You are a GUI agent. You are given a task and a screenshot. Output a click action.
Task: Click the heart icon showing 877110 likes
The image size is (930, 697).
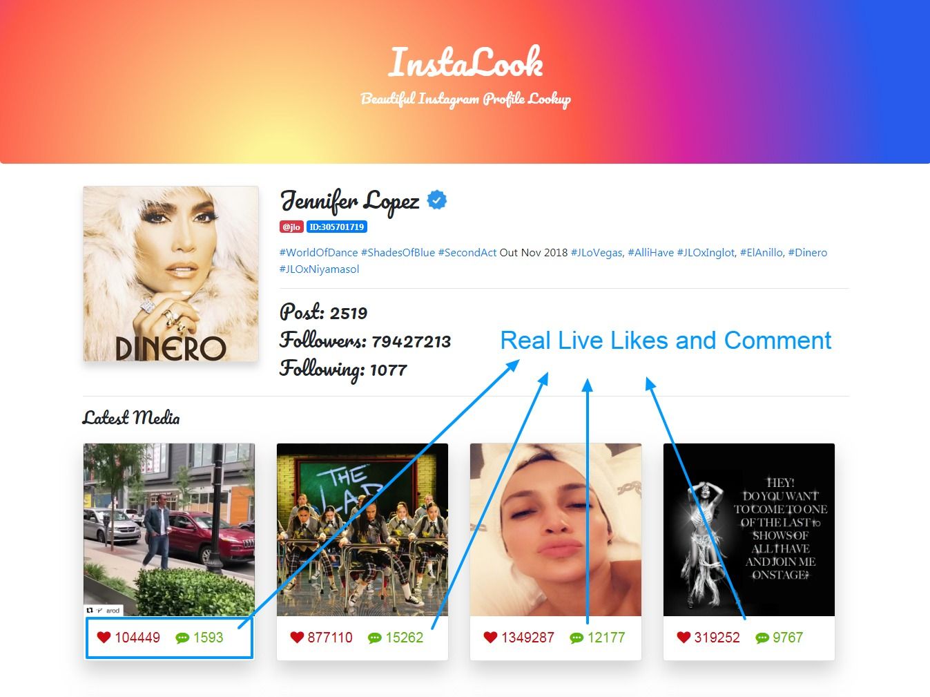point(297,637)
